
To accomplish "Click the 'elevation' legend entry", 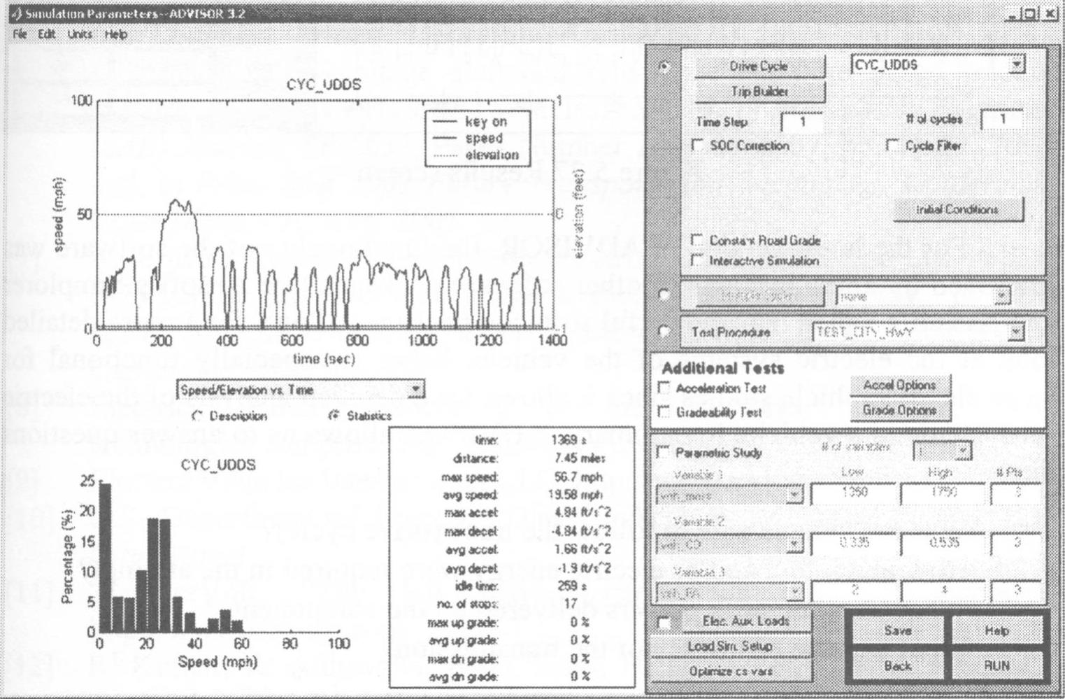I will pos(492,155).
